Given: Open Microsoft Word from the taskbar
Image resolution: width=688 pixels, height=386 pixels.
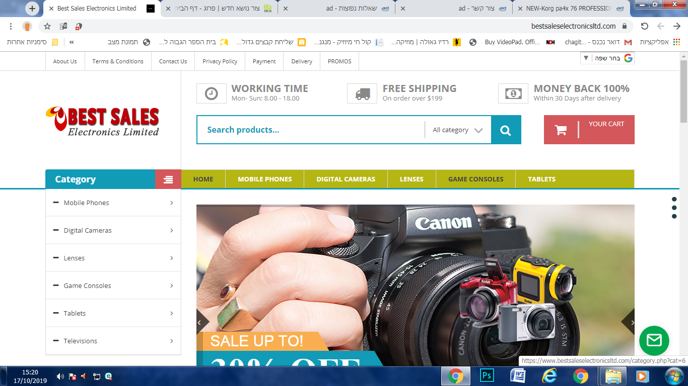Looking at the screenshot, I should tap(518, 376).
